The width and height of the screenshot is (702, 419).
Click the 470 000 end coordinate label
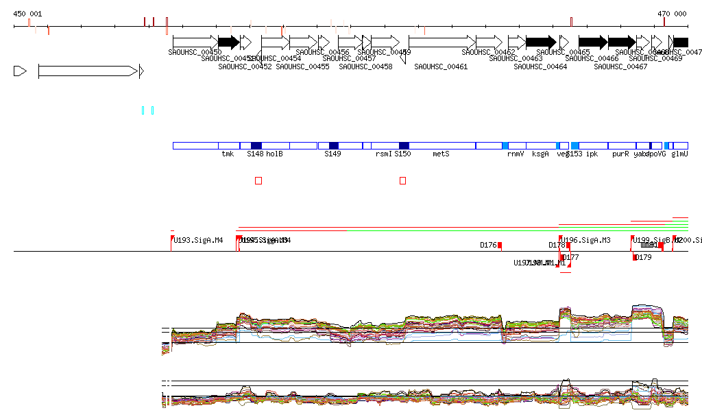672,14
